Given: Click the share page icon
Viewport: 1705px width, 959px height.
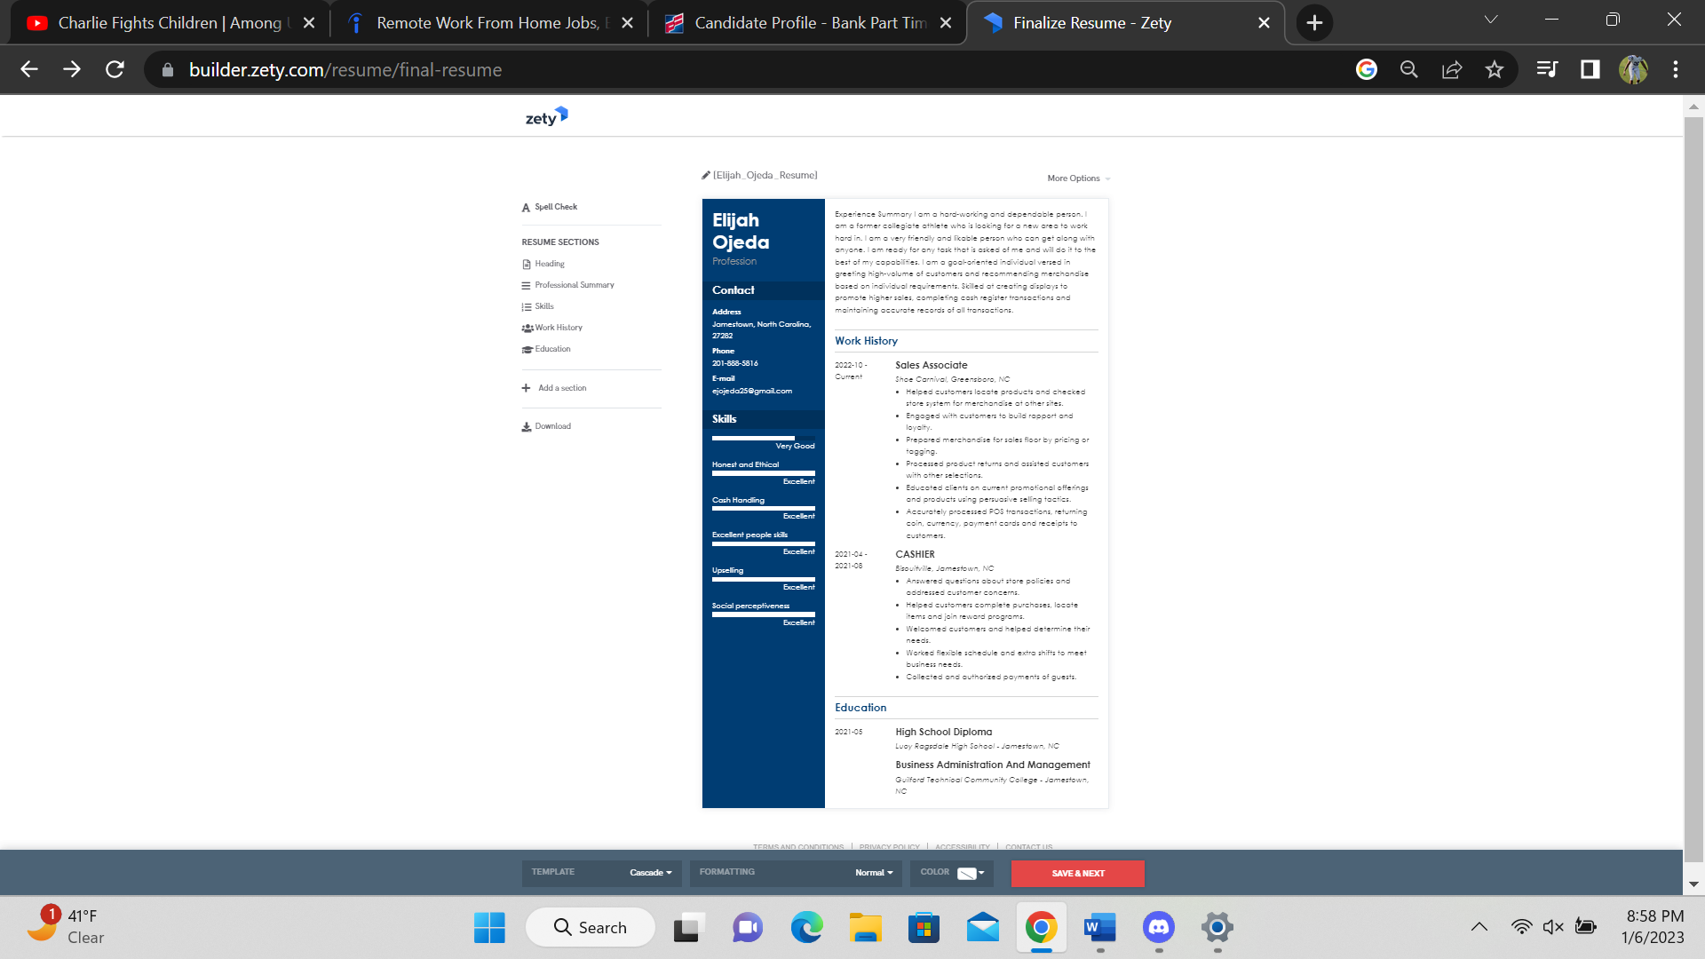Looking at the screenshot, I should (x=1452, y=69).
